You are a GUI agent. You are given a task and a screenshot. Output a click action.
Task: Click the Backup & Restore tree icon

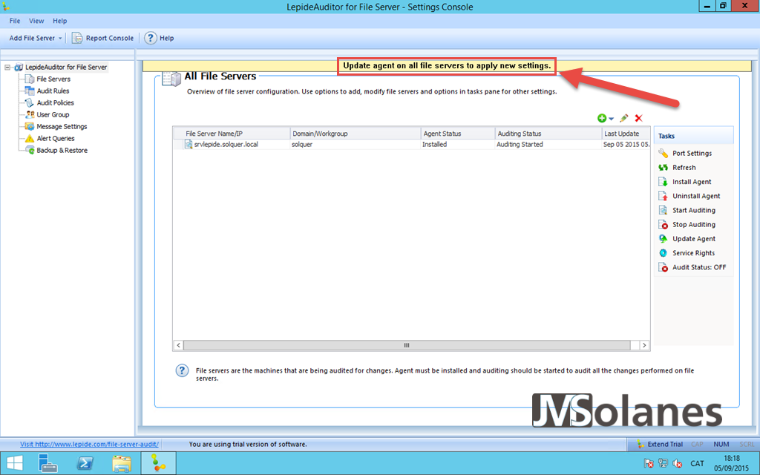click(30, 150)
